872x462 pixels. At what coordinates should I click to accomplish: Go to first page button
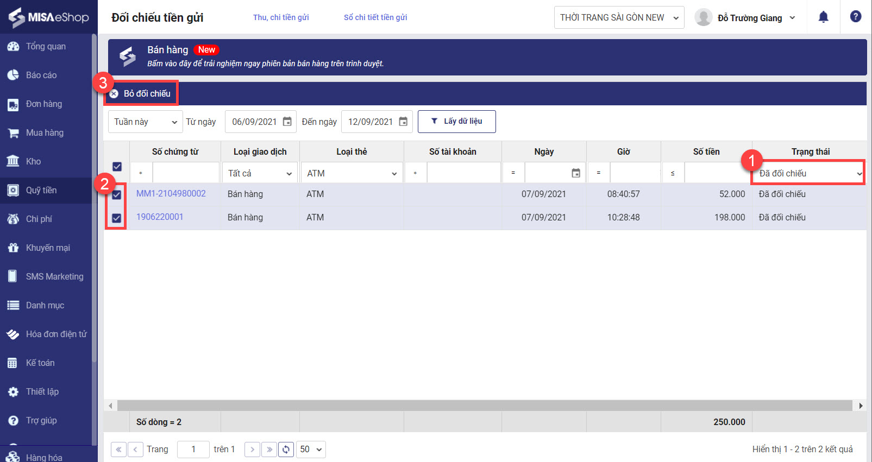pyautogui.click(x=118, y=450)
